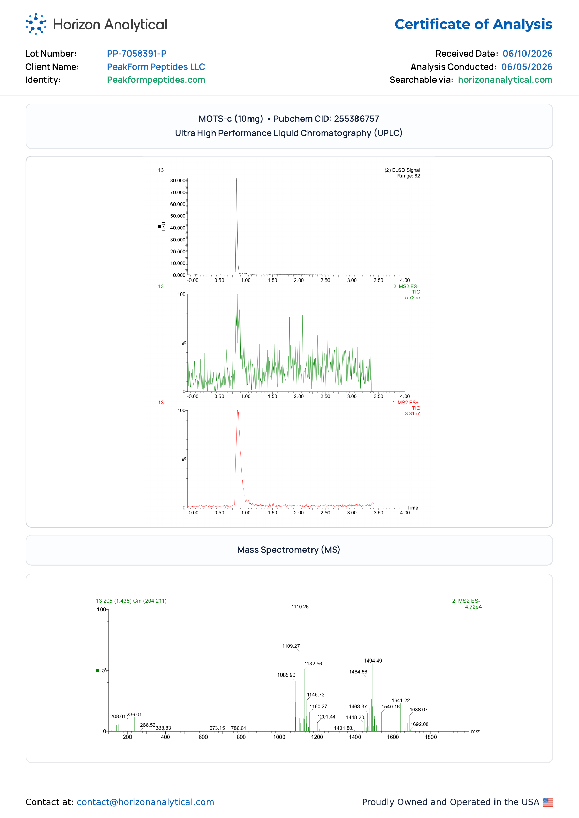The image size is (579, 818).
Task: Click the 1110.26 base peak label
Action: pos(300,607)
